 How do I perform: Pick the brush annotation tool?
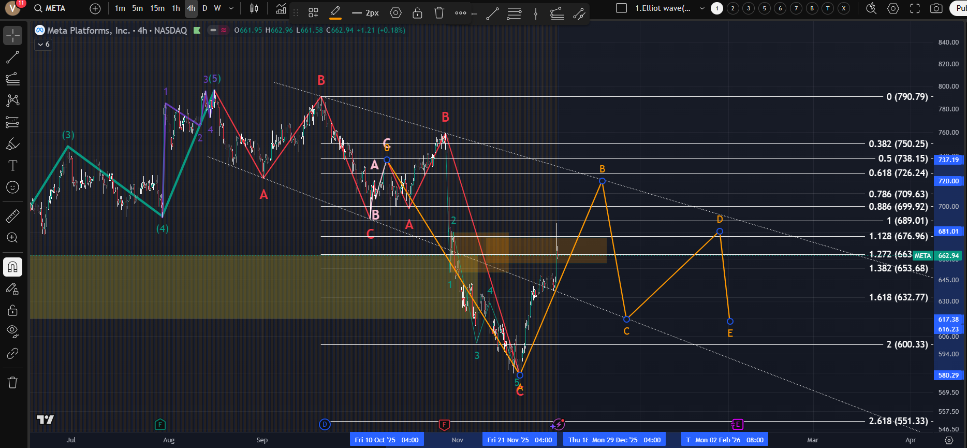[x=12, y=144]
